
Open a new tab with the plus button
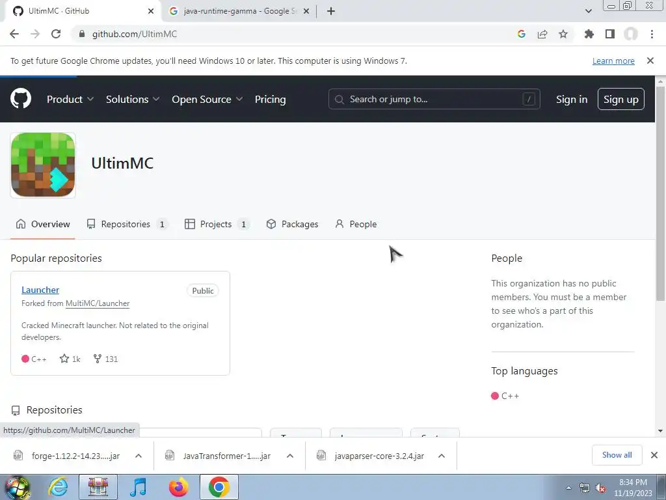[331, 11]
